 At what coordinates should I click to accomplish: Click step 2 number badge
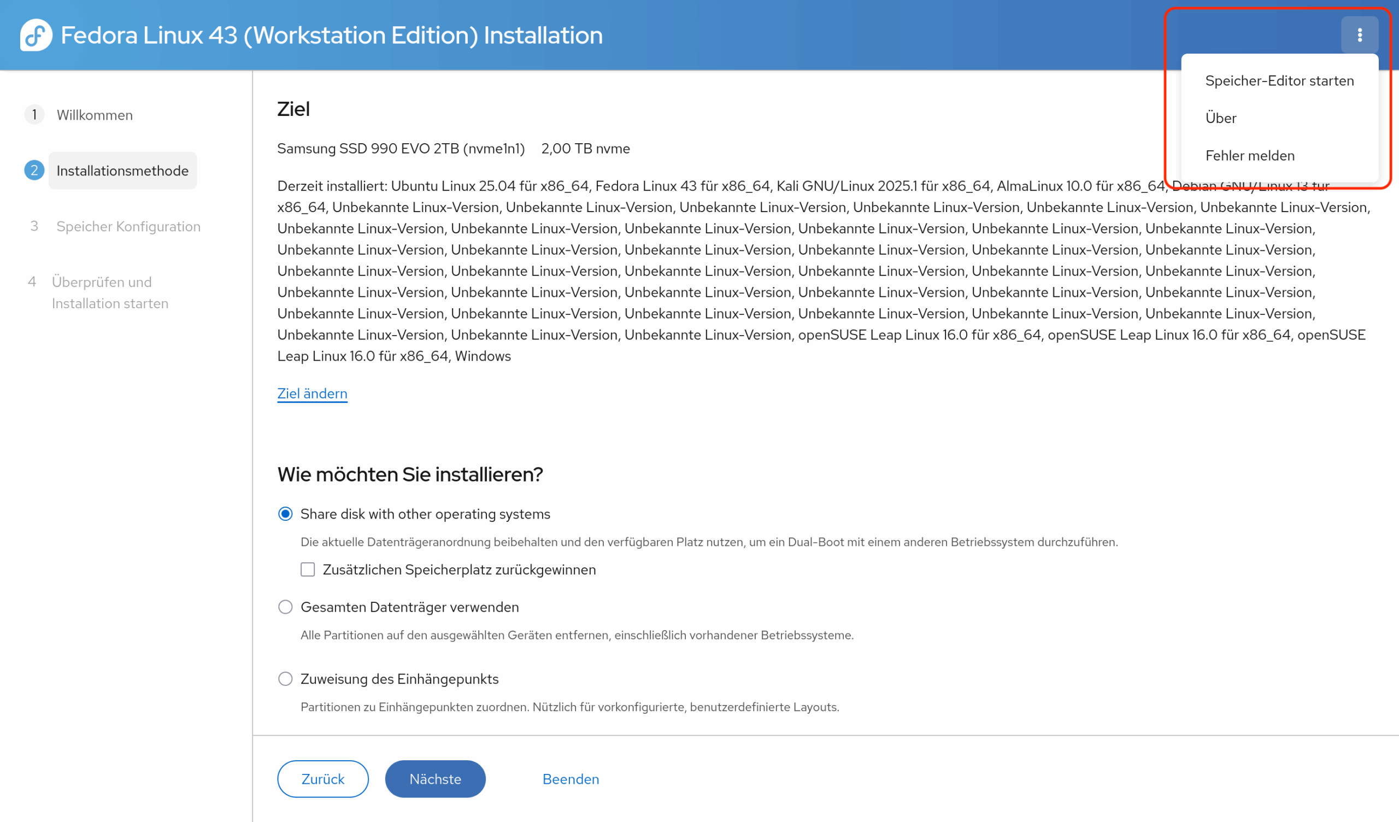[x=34, y=171]
